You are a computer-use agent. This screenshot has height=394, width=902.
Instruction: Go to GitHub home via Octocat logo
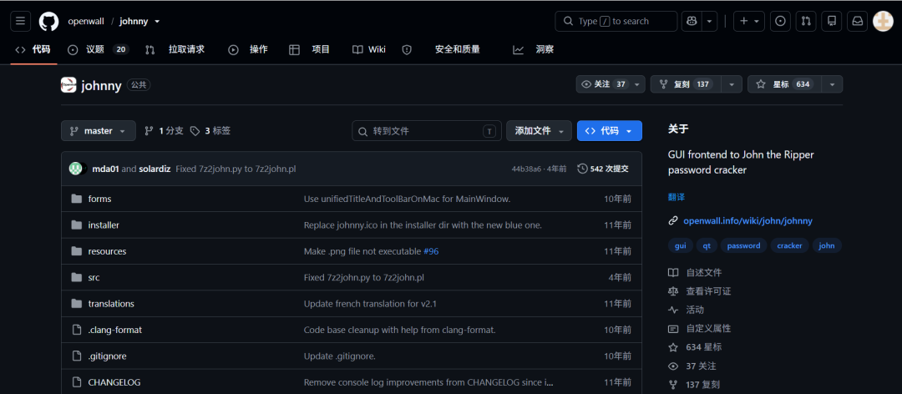[49, 21]
